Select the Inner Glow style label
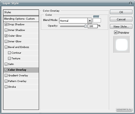This screenshot has width=135, height=114. 15,42
